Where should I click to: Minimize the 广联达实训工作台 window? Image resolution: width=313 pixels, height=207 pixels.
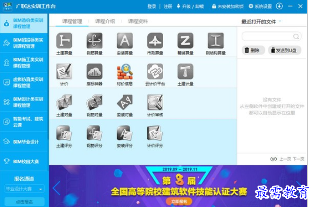click(x=290, y=6)
